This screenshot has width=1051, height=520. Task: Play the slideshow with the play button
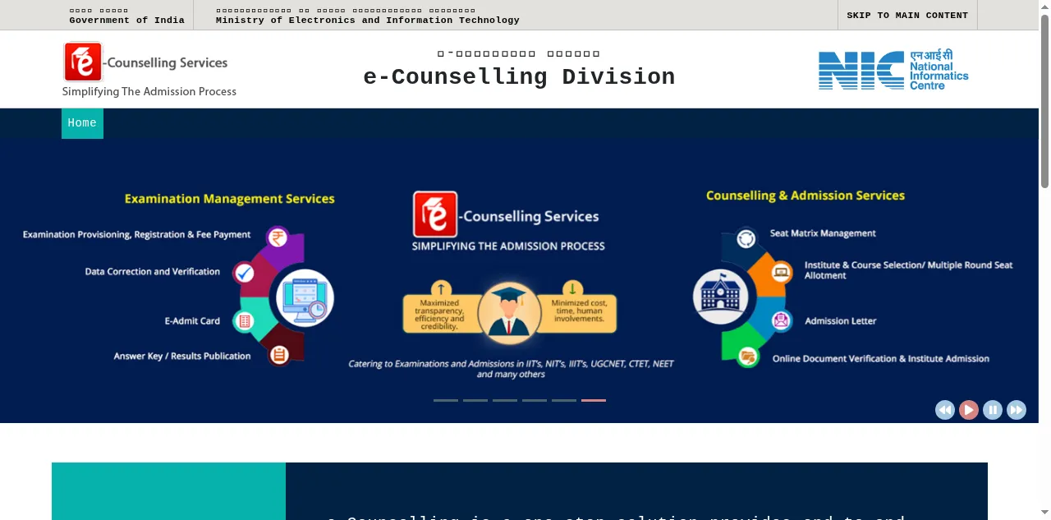pyautogui.click(x=969, y=410)
